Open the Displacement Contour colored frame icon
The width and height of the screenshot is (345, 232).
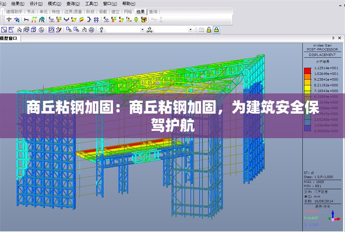tap(34, 20)
